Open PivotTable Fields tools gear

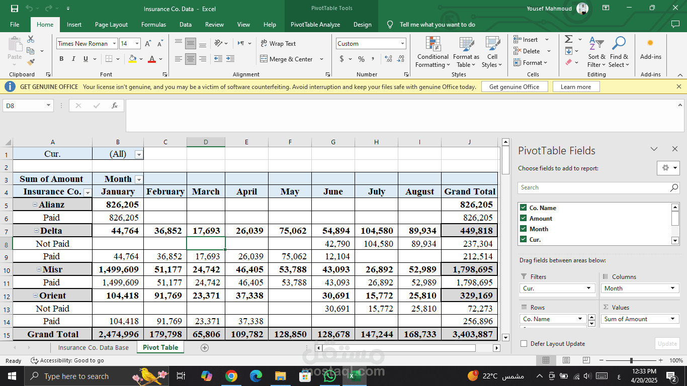pos(668,168)
